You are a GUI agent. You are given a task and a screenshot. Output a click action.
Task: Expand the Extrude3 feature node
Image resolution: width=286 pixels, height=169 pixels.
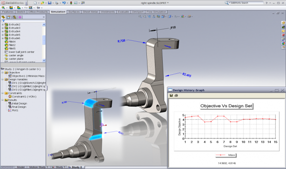click(x=3, y=28)
